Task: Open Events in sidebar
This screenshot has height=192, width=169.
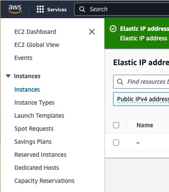Action: pos(23,58)
